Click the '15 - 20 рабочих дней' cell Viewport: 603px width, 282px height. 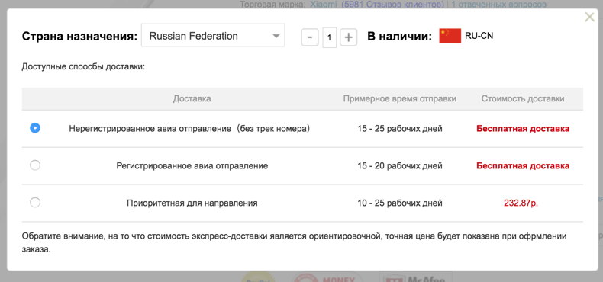click(x=399, y=166)
